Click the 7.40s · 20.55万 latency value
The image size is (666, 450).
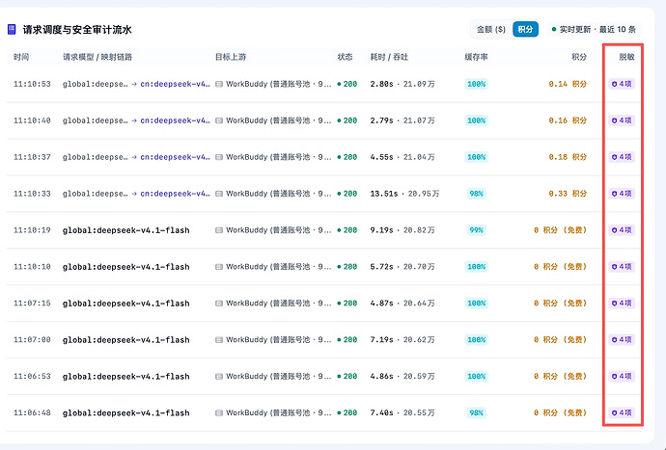(402, 412)
